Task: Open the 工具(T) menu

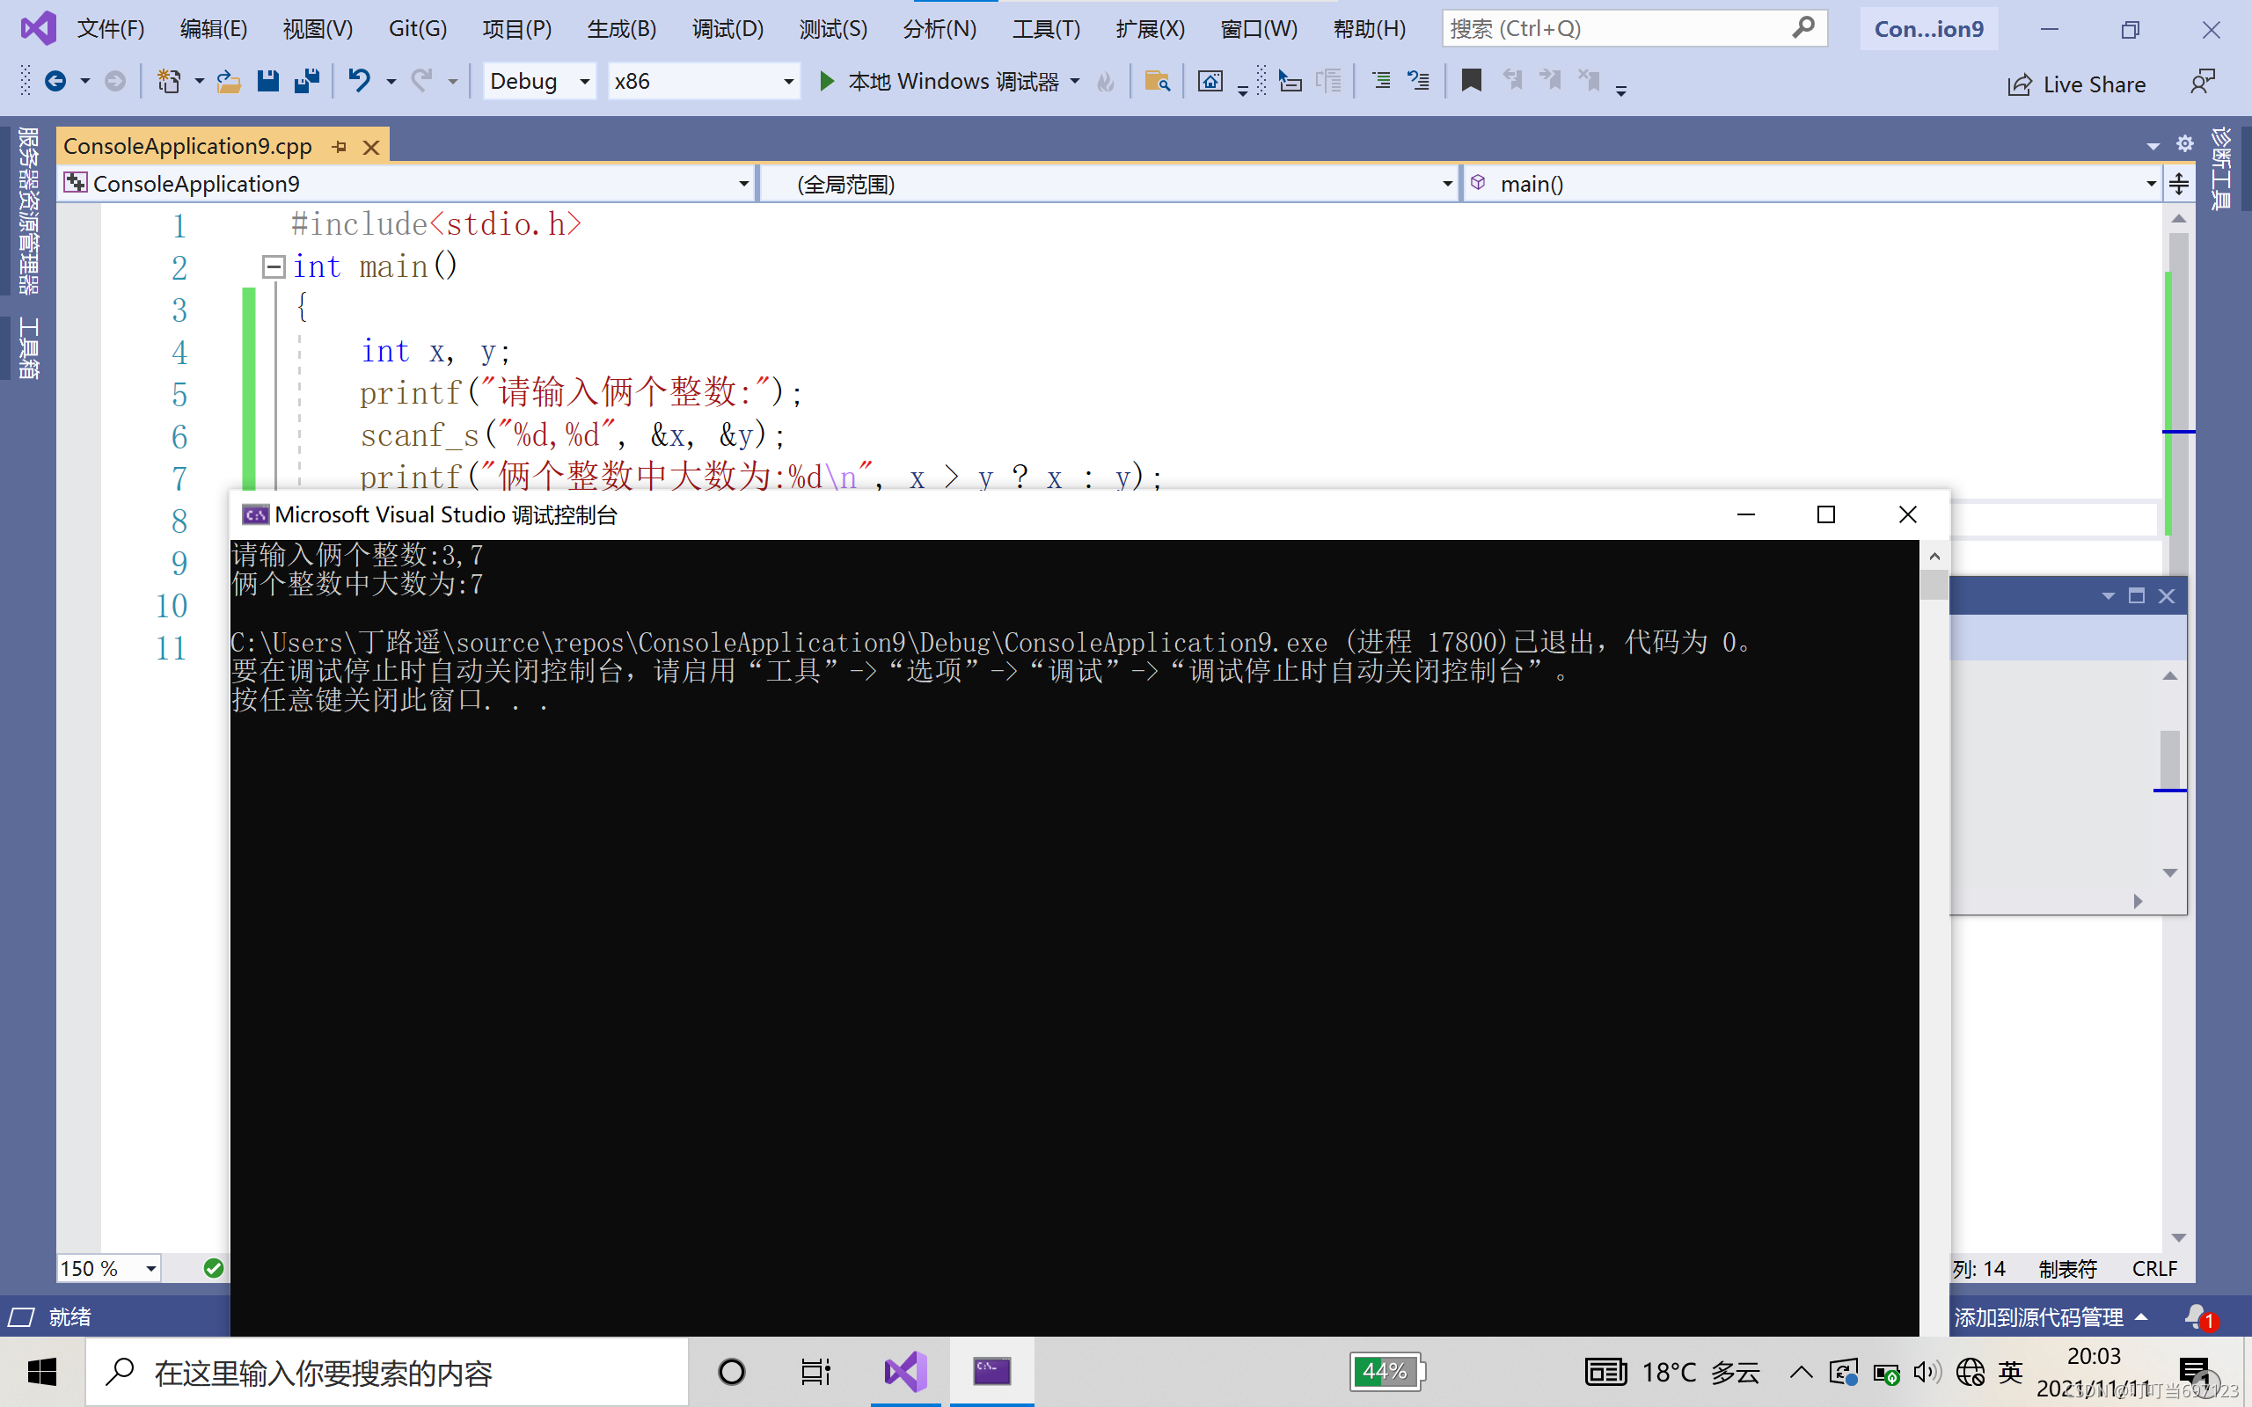Action: click(x=1046, y=29)
